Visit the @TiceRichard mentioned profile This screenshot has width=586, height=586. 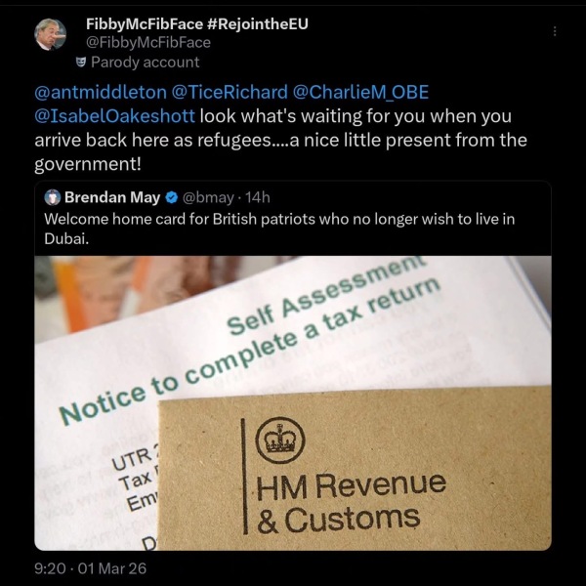[x=230, y=93]
